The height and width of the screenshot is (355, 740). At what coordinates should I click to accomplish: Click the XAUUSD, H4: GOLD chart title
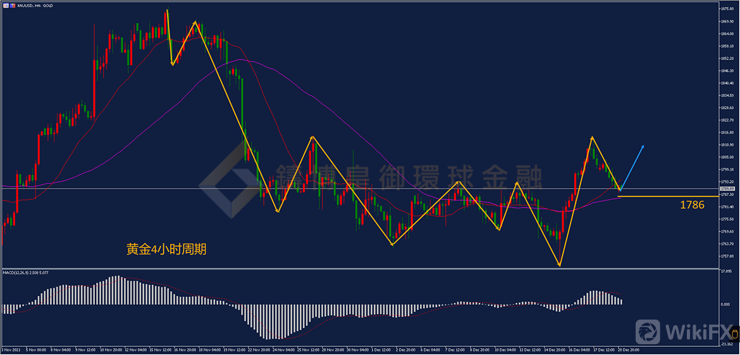35,5
